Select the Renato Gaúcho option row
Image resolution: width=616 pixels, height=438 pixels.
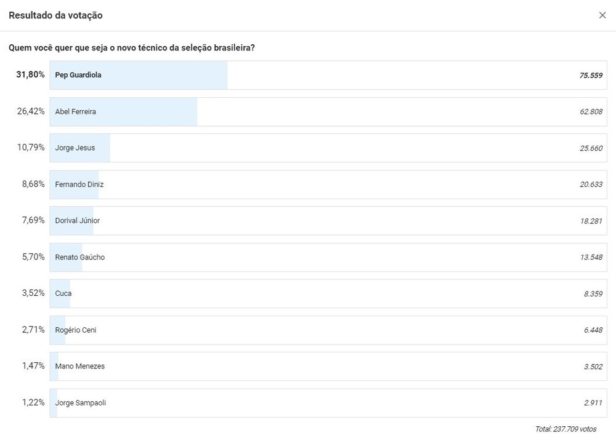point(328,257)
